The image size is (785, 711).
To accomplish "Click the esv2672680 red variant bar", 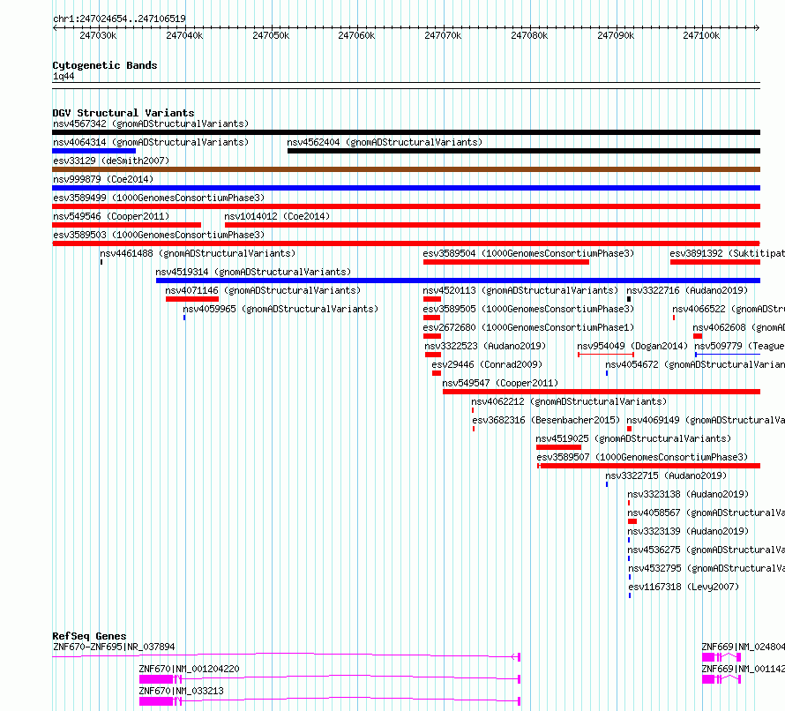I will 432,336.
